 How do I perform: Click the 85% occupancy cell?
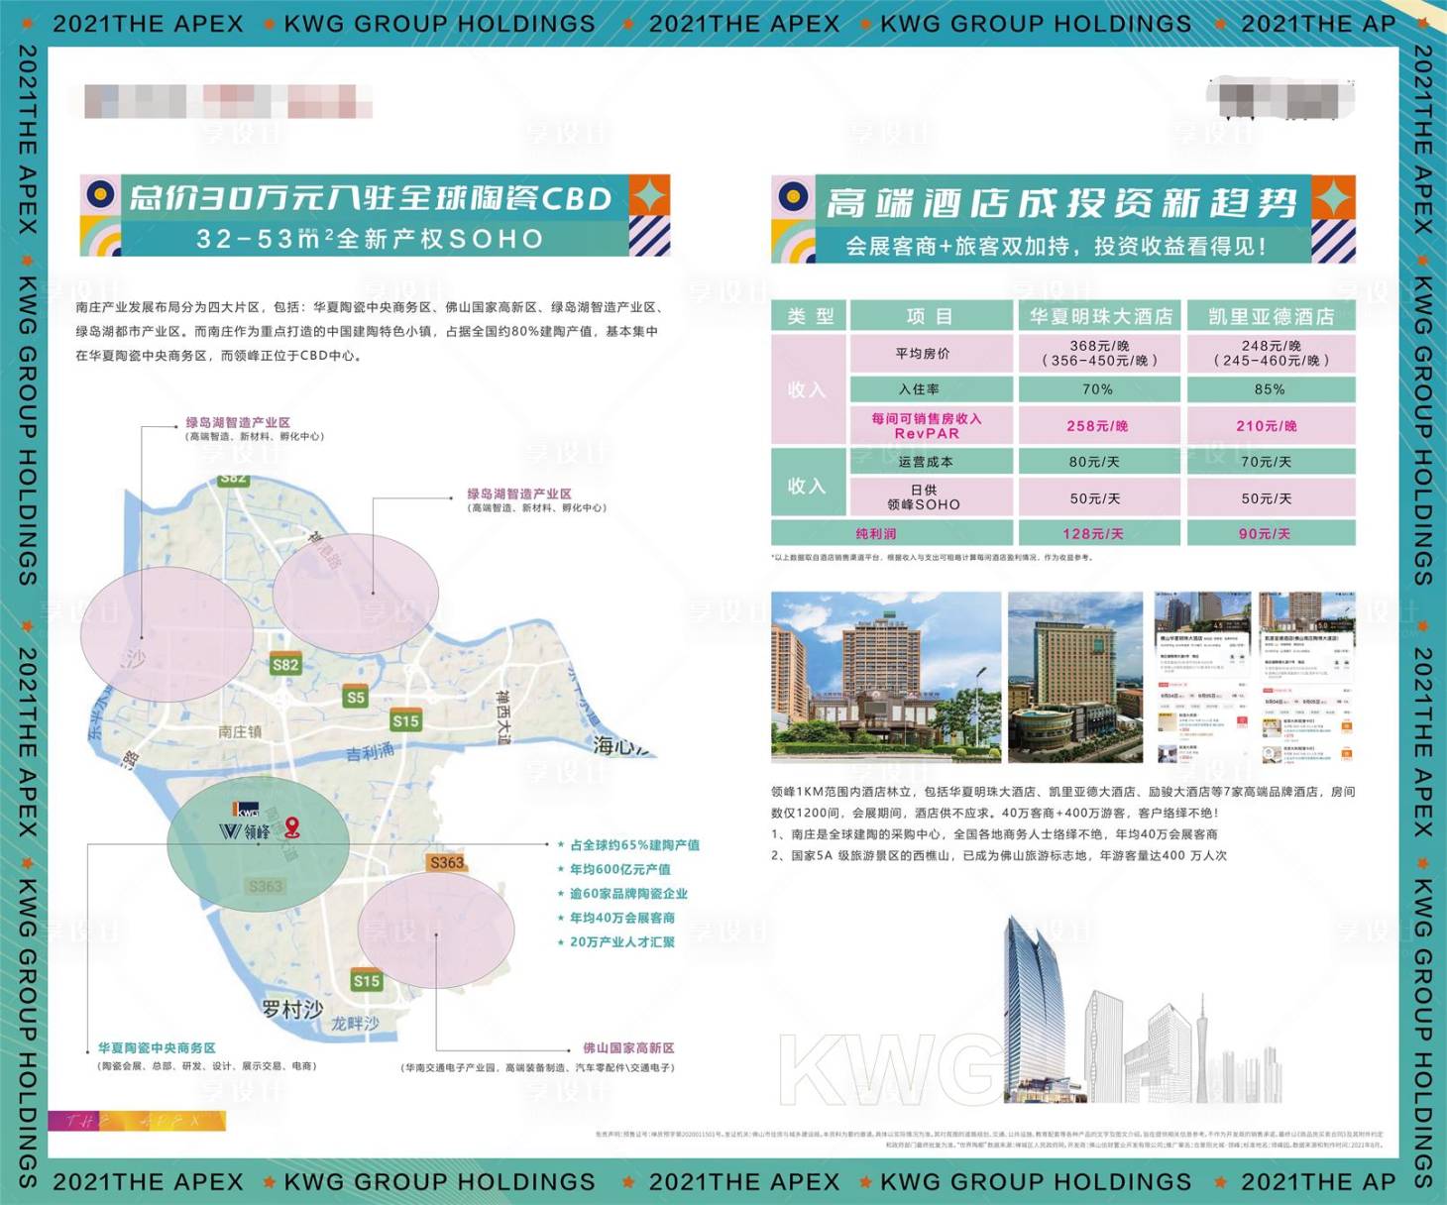tap(1271, 389)
